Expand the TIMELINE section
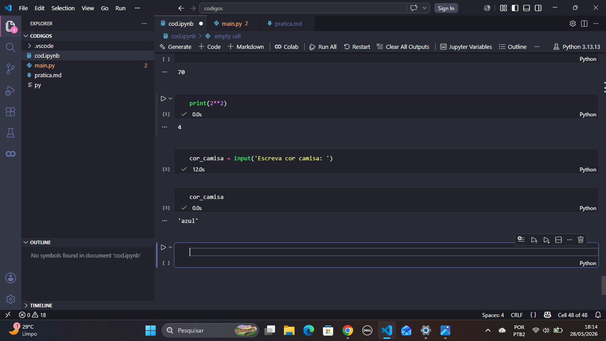606x341 pixels. (x=88, y=305)
